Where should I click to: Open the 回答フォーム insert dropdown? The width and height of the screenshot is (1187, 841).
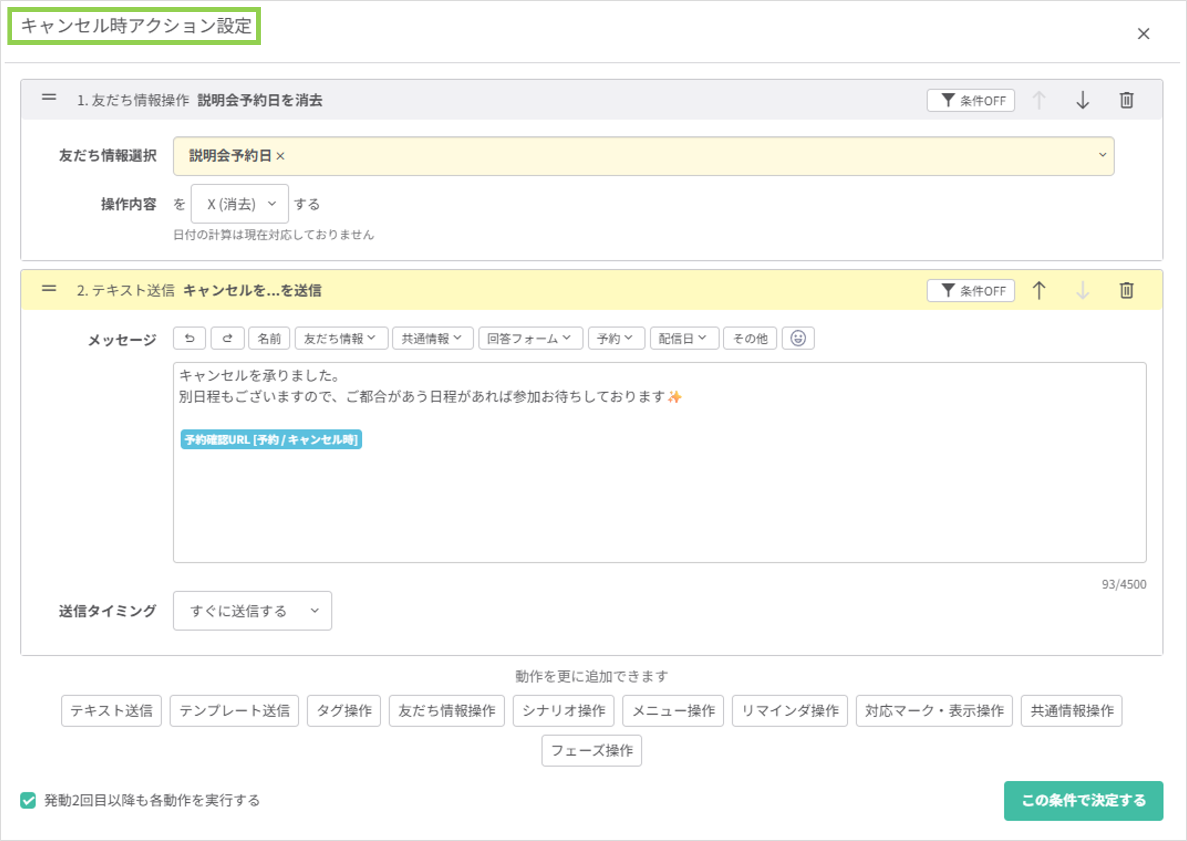point(530,338)
